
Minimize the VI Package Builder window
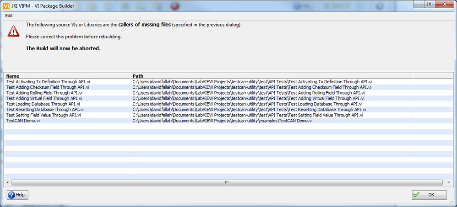pyautogui.click(x=420, y=4)
